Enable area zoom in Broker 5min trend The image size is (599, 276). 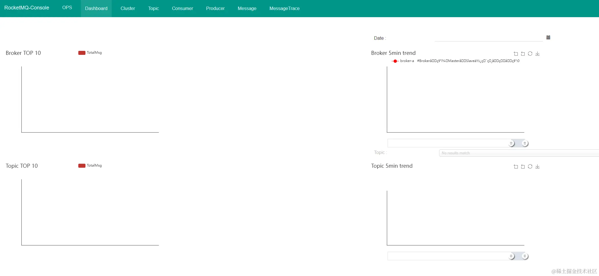click(516, 54)
